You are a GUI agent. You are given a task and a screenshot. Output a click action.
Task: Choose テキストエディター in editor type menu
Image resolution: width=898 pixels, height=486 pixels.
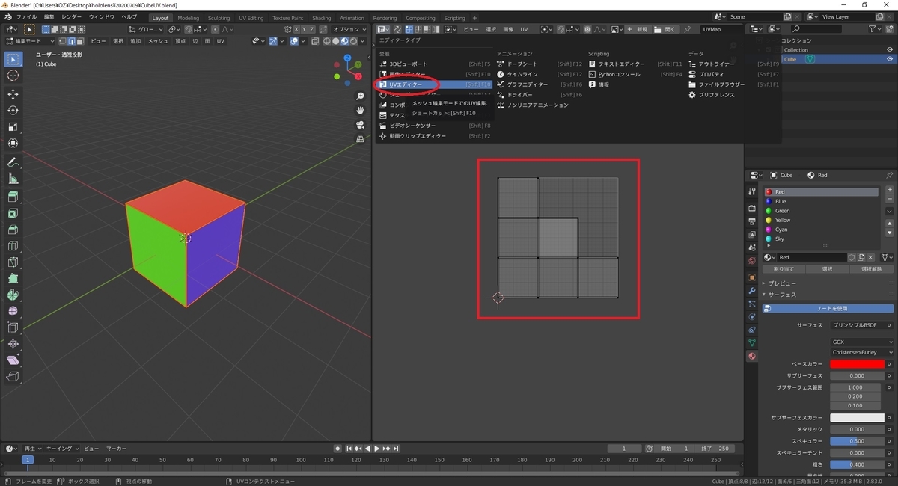[x=635, y=64]
